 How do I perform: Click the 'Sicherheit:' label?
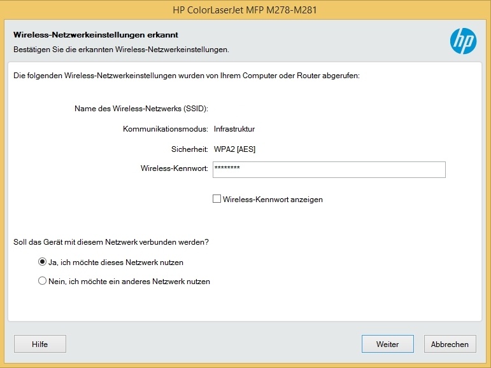point(189,149)
